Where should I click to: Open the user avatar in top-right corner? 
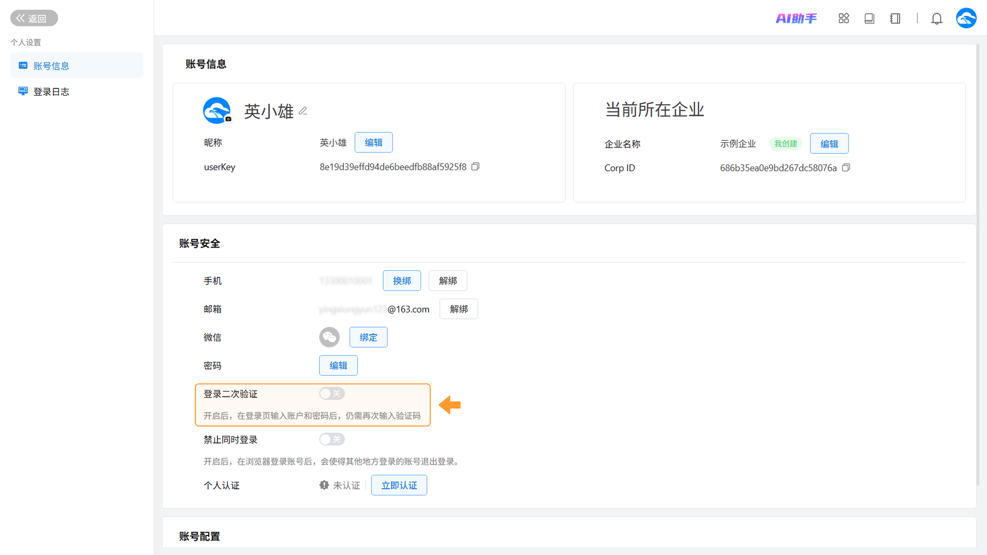pyautogui.click(x=966, y=18)
